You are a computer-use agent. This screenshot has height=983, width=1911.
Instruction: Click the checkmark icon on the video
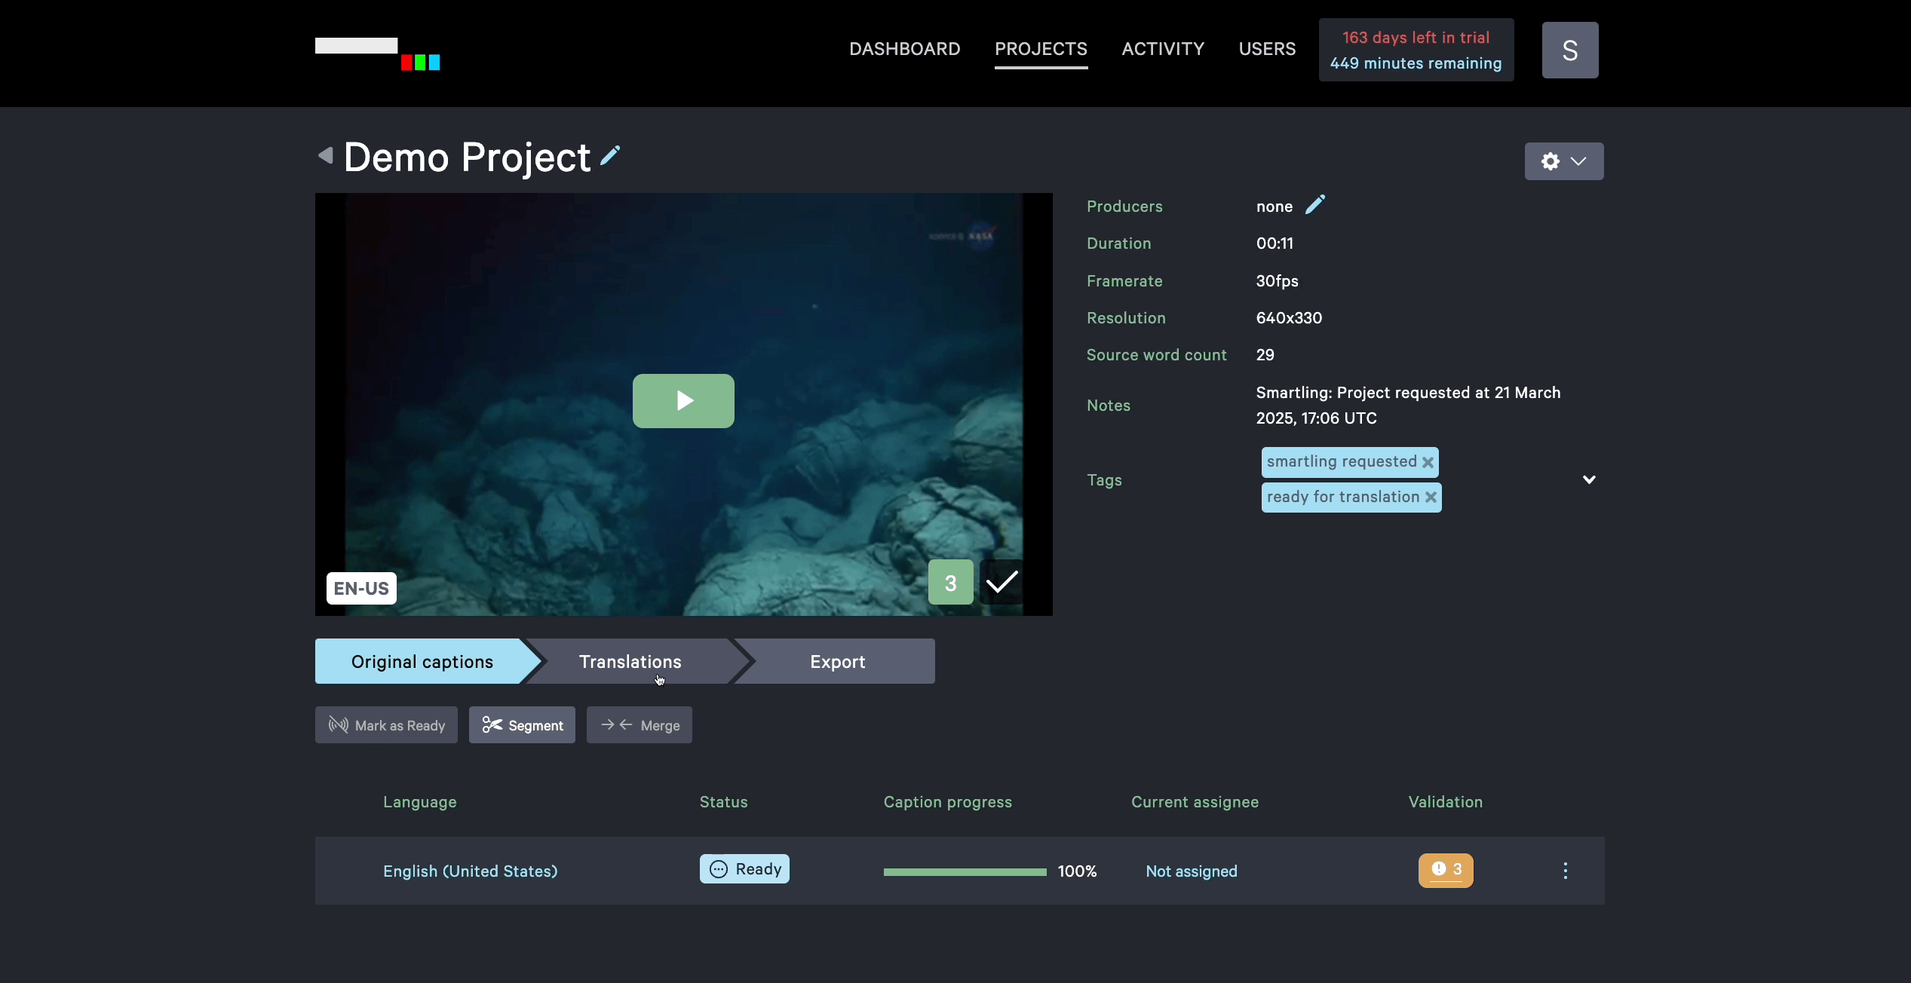click(x=1002, y=582)
